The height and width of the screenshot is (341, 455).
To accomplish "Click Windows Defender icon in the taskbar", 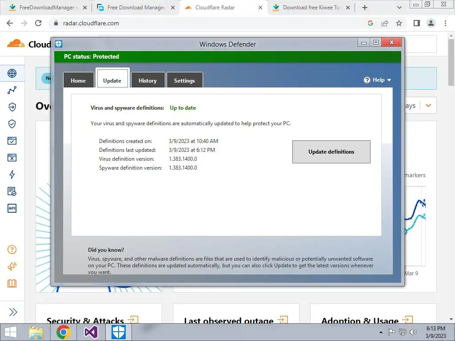I will (x=119, y=332).
